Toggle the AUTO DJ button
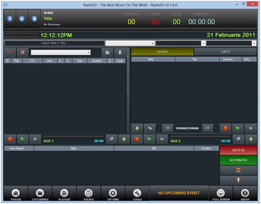Image resolution: width=261 pixels, height=204 pixels. 238,150
